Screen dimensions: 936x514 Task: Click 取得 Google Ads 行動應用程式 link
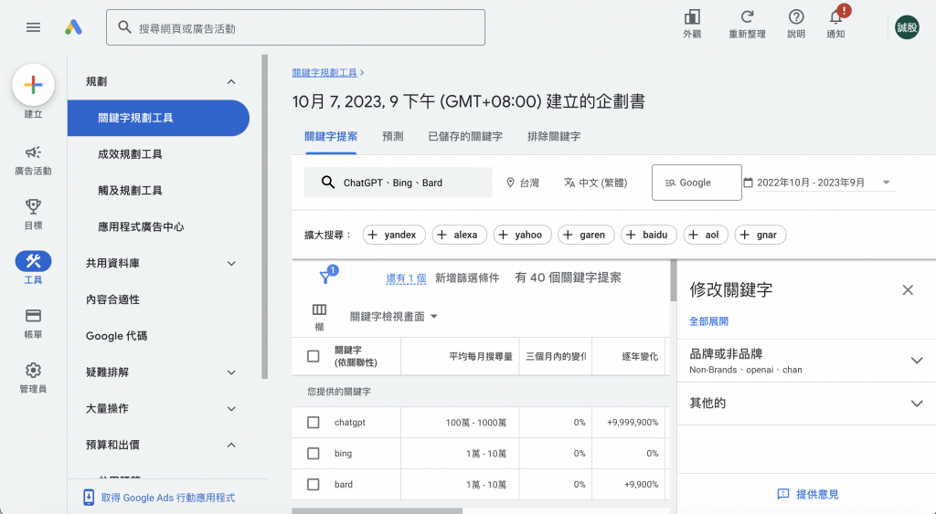coord(168,498)
